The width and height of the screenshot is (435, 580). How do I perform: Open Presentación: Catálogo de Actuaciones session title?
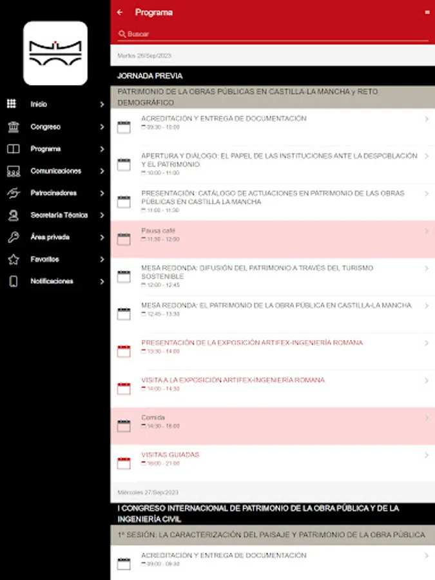(273, 197)
